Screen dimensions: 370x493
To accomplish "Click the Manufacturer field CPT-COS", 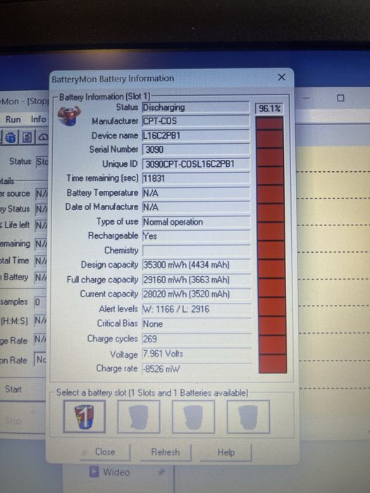I will 196,121.
